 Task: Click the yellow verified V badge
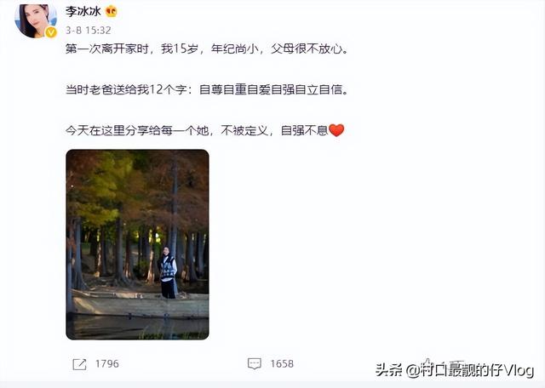[x=51, y=32]
